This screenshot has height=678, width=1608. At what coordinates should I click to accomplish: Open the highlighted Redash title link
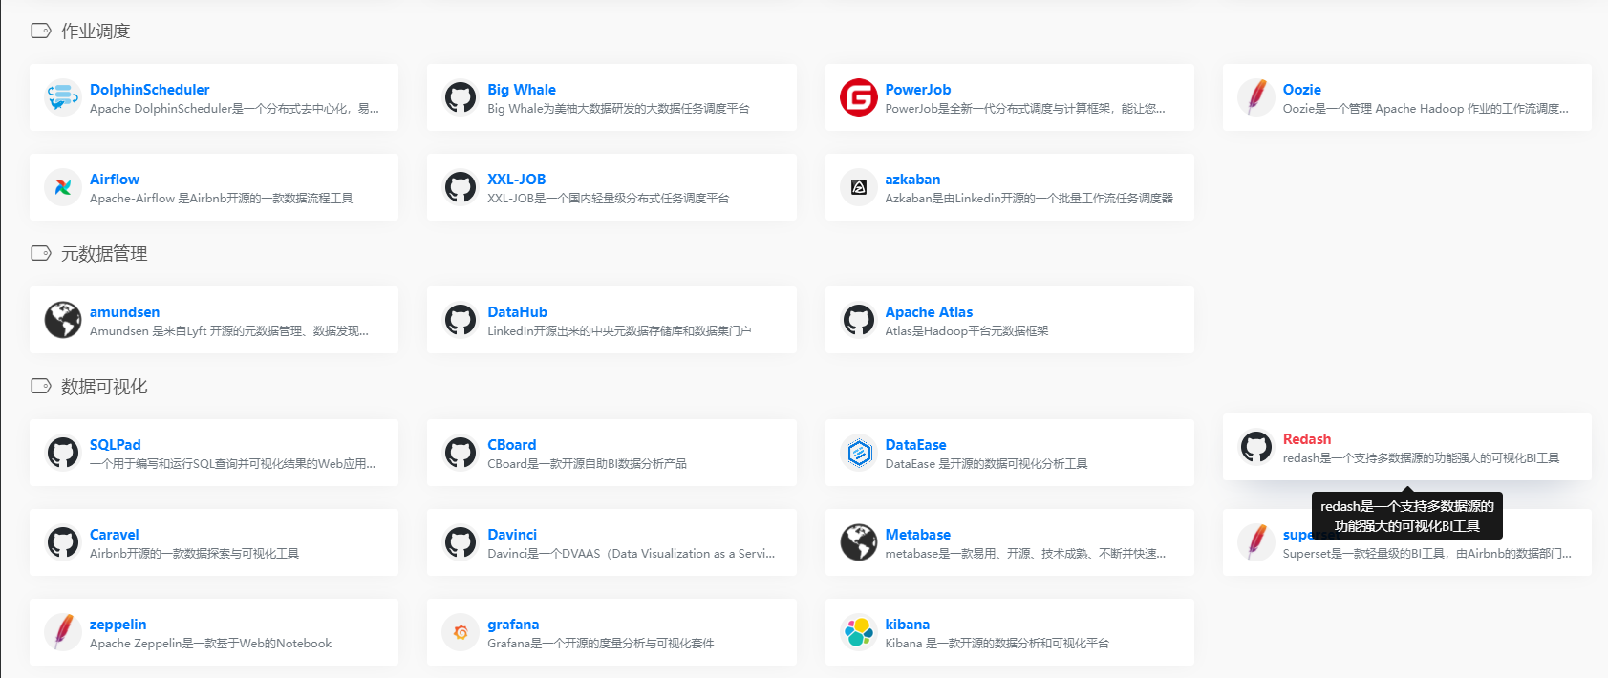1307,439
